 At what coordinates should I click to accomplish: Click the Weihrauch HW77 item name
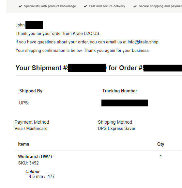pos(35,156)
